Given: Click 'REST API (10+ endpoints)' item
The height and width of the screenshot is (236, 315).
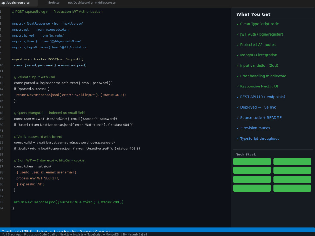Looking at the screenshot, I should coord(261,97).
